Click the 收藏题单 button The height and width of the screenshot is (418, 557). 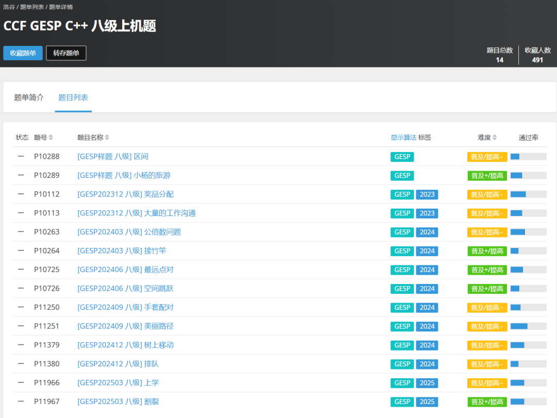[x=23, y=53]
